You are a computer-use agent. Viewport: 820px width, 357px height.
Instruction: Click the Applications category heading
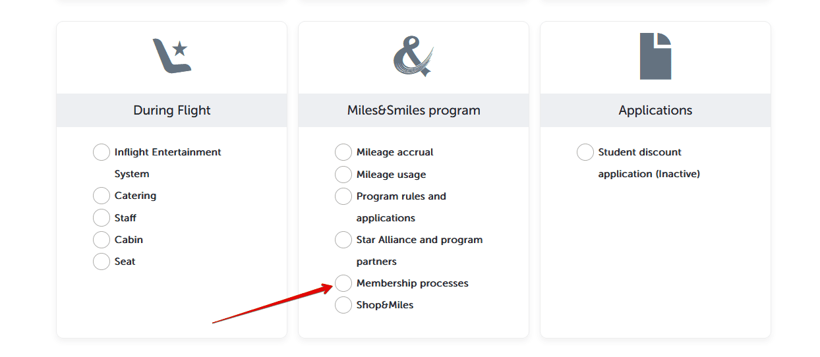point(655,111)
